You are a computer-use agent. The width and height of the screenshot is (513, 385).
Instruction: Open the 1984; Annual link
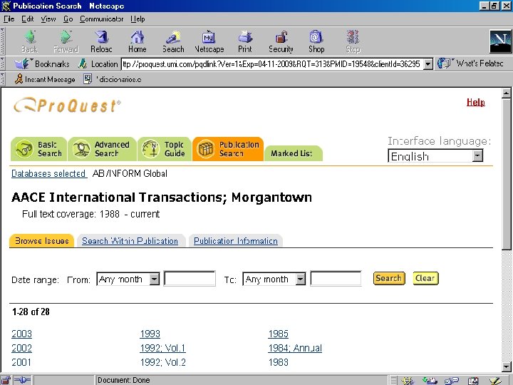pos(295,348)
